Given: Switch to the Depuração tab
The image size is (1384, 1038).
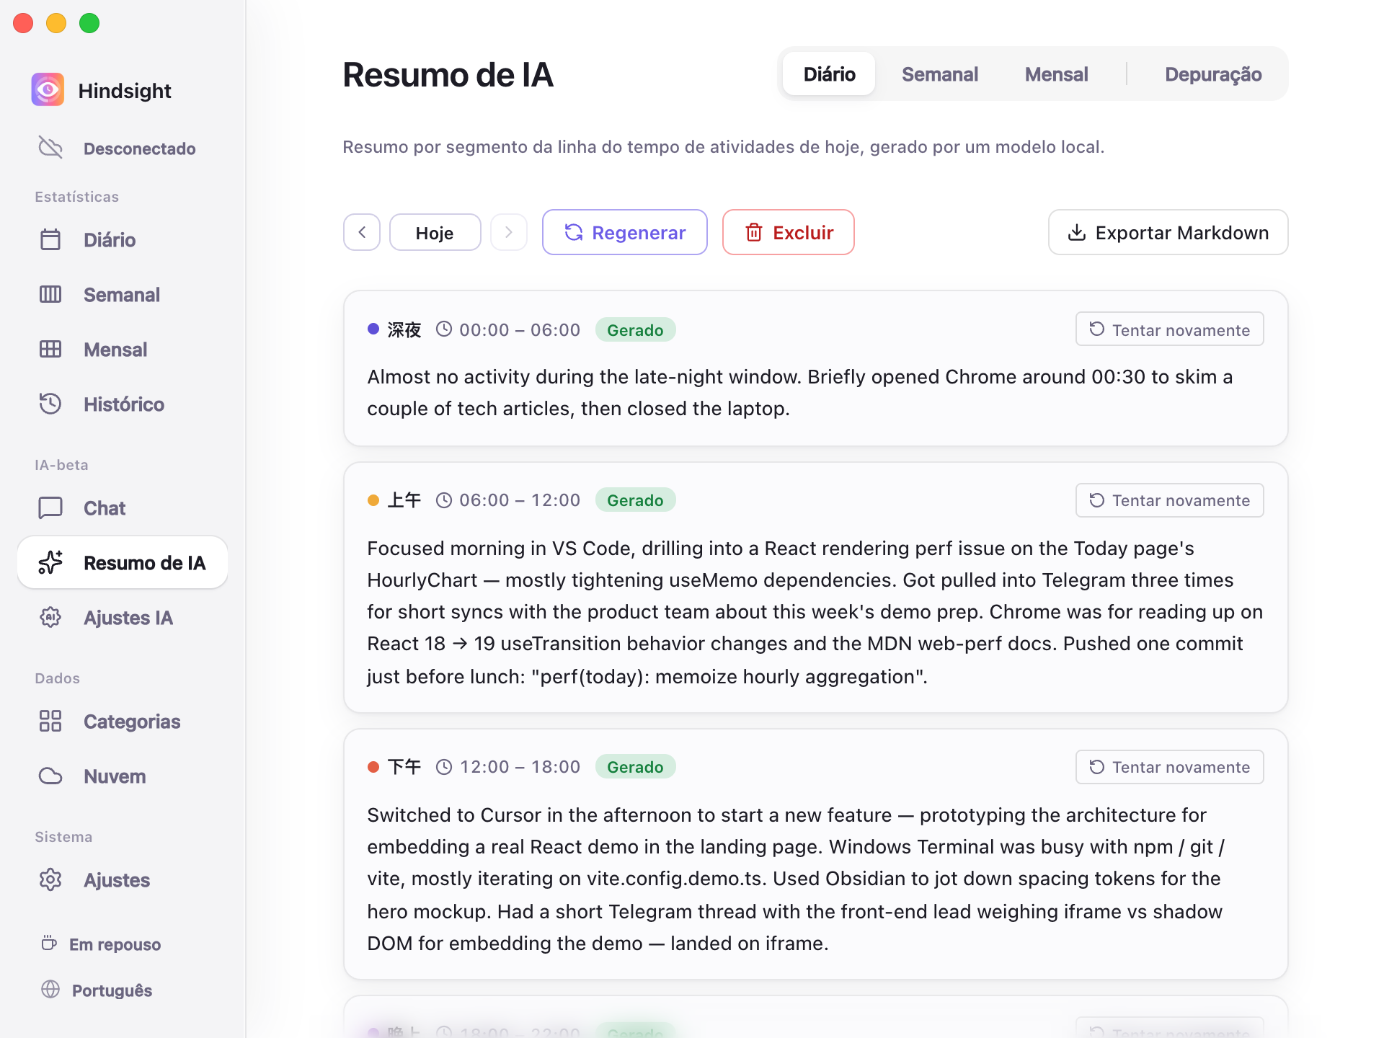Looking at the screenshot, I should click(1213, 74).
